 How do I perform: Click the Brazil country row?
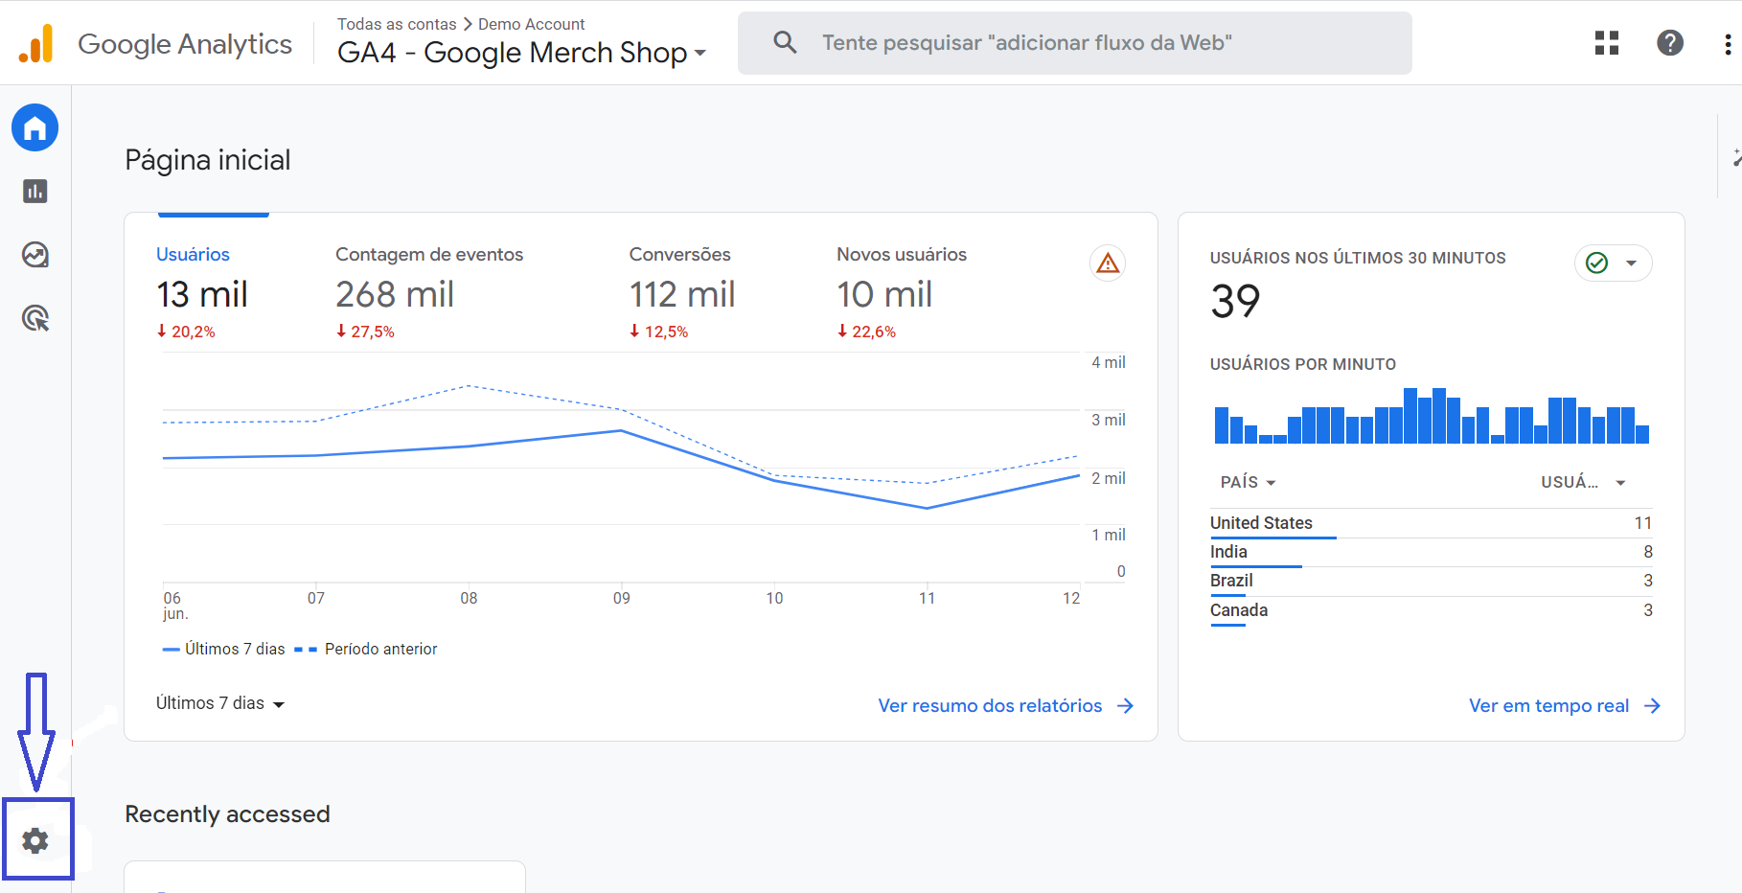pos(1432,581)
